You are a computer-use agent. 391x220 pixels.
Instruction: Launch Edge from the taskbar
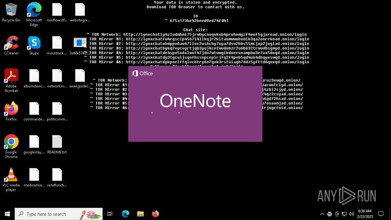click(126, 214)
